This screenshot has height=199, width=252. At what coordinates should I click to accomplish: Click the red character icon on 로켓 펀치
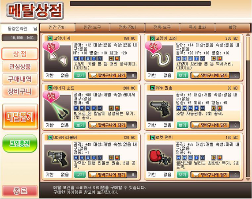pos(220,157)
